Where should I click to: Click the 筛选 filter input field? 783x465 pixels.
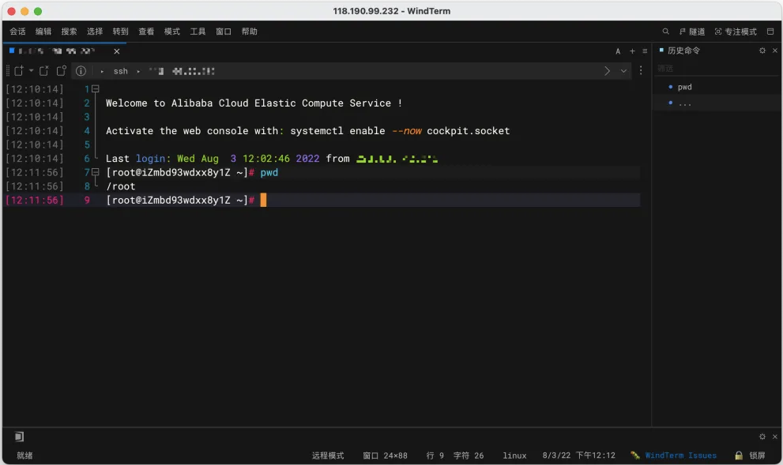[717, 69]
